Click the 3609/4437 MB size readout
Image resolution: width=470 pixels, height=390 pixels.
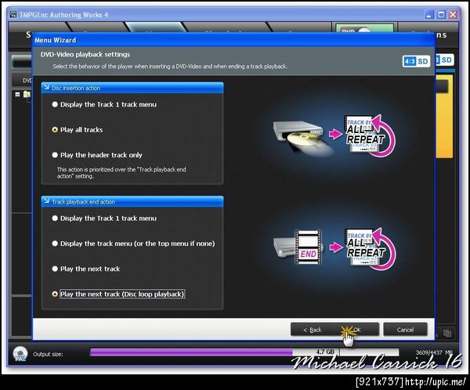[434, 352]
